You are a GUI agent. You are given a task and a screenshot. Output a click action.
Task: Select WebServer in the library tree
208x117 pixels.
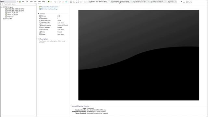tap(10, 17)
